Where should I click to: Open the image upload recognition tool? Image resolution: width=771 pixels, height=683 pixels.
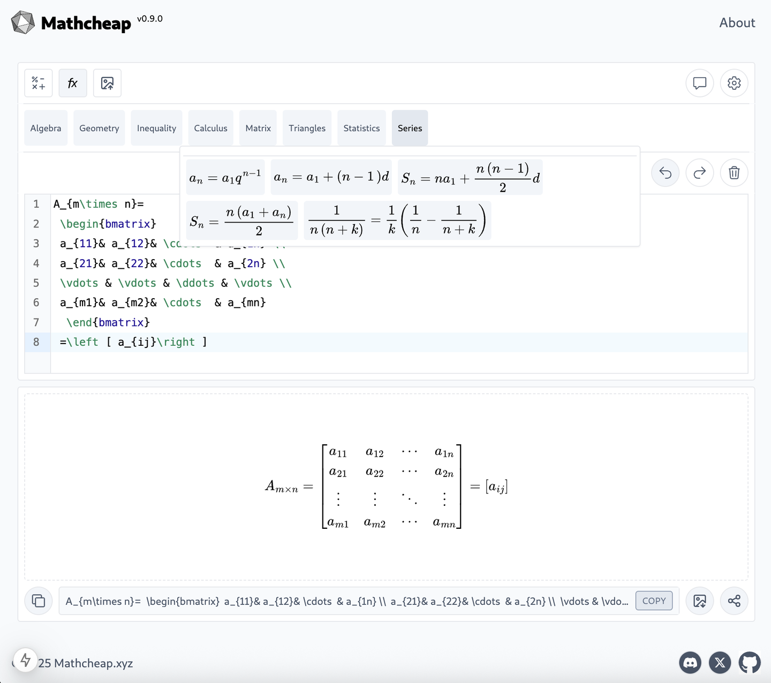tap(107, 83)
